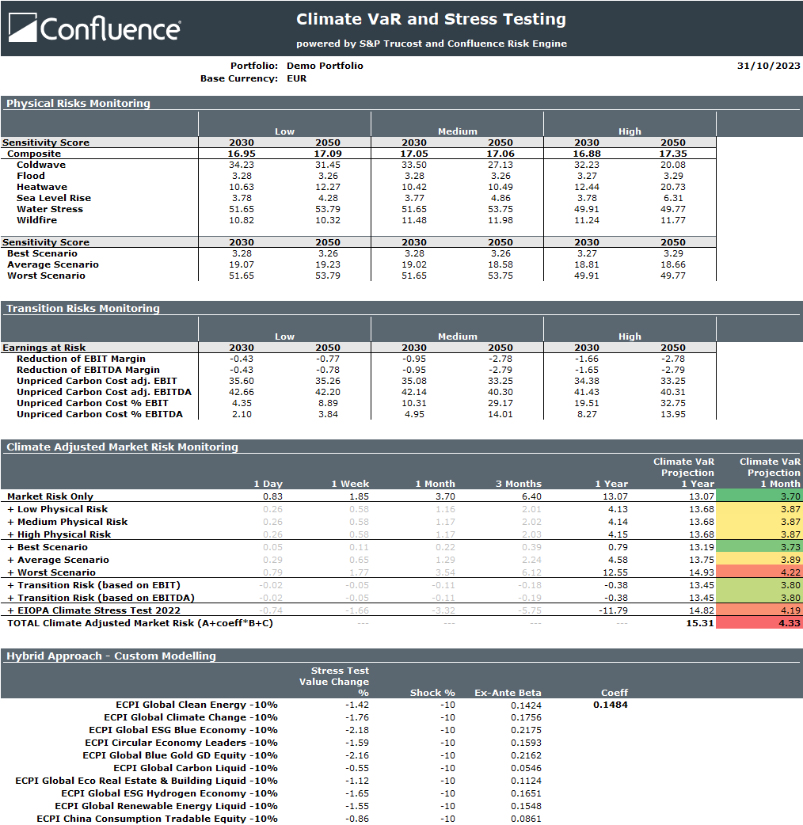Select the Demo Portfolio name
This screenshot has height=825, width=803.
coord(325,66)
